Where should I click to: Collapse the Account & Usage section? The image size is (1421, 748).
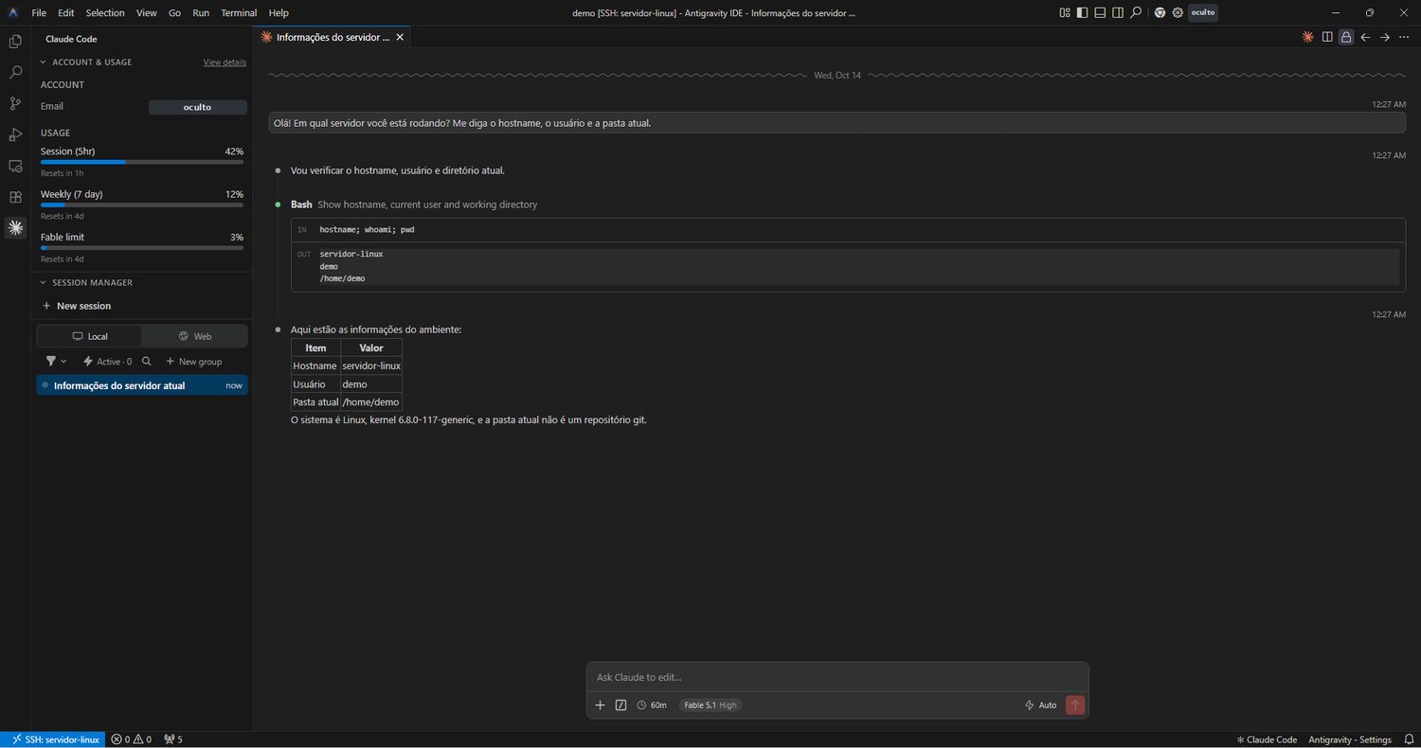pyautogui.click(x=43, y=62)
